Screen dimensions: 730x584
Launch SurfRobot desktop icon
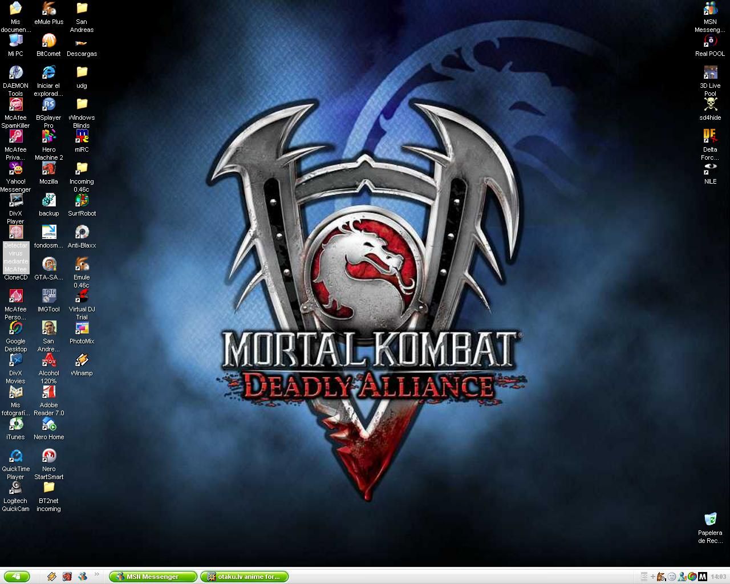[x=82, y=200]
